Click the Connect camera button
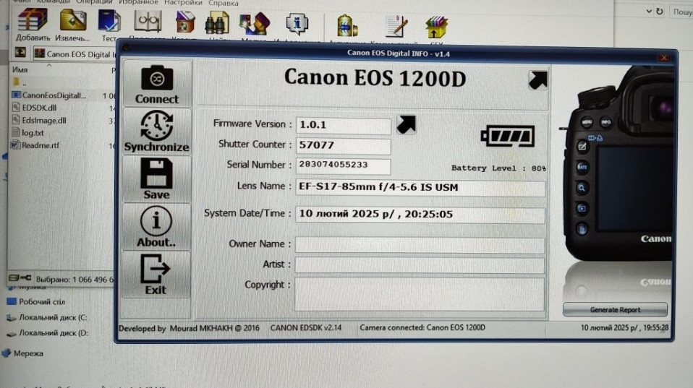 [x=157, y=84]
